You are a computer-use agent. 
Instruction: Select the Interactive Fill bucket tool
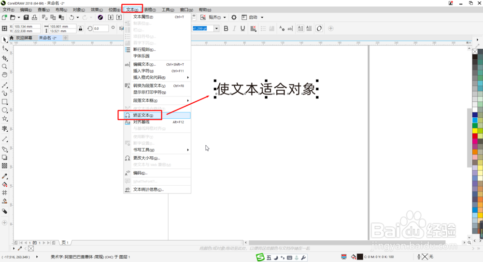click(x=5, y=184)
